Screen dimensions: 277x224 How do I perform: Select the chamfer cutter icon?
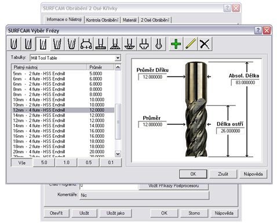[130, 44]
